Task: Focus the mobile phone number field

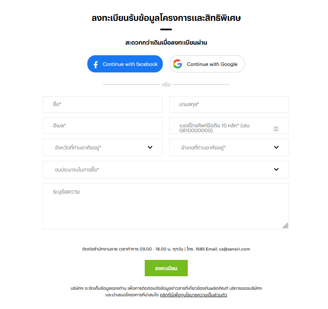Action: (229, 126)
